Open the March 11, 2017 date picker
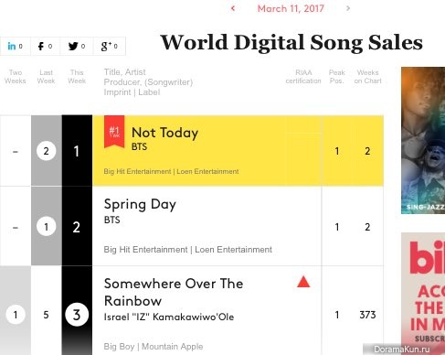The width and height of the screenshot is (445, 355). pos(291,8)
